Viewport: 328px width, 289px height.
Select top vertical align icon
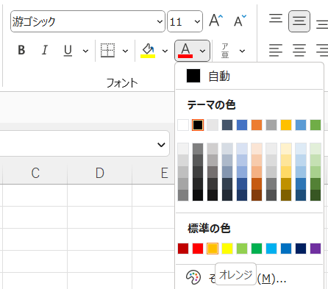coord(276,18)
